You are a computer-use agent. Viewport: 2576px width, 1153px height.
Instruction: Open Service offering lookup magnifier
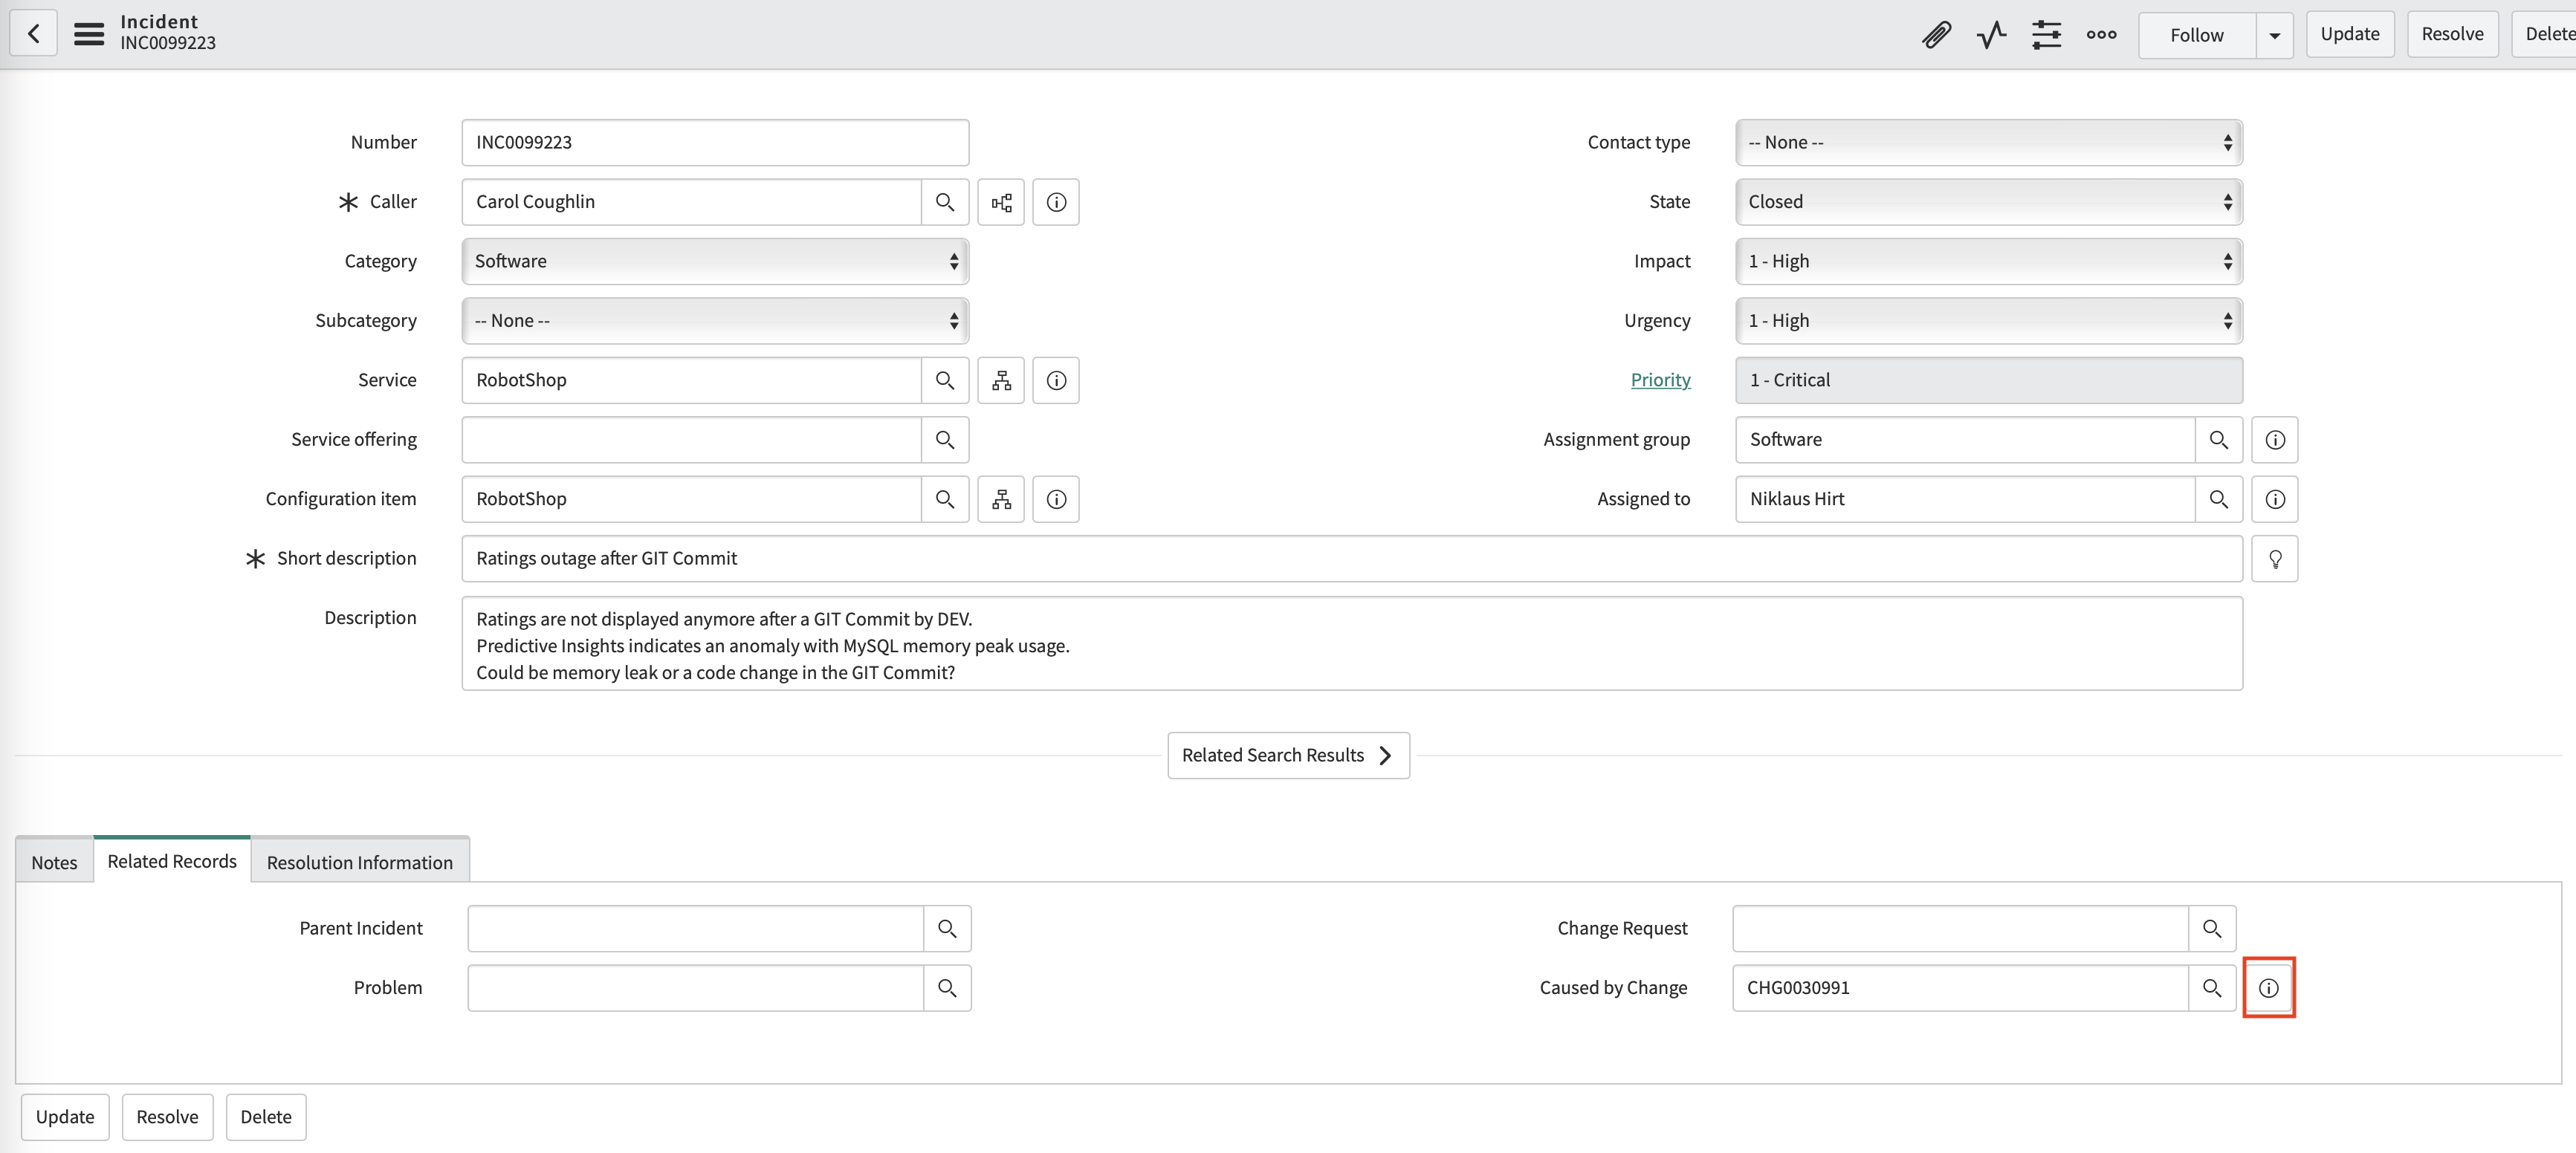click(x=945, y=440)
